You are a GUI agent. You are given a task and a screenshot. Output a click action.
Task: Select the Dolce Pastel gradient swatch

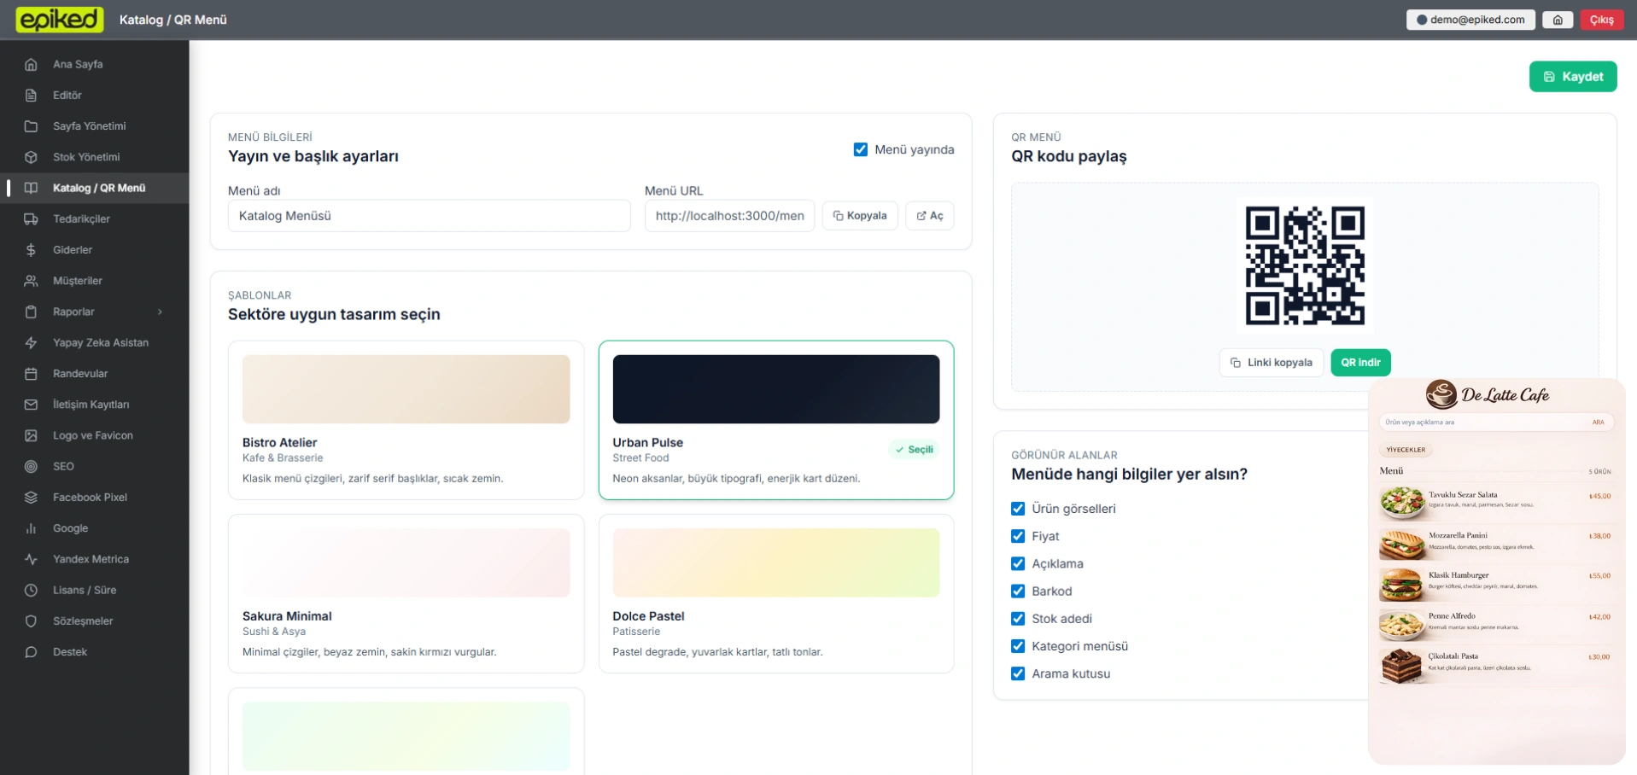point(775,562)
